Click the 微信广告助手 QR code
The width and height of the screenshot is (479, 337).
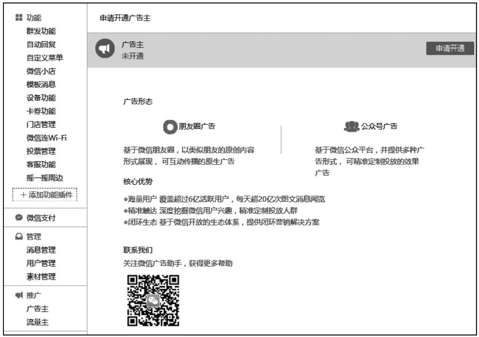click(153, 301)
